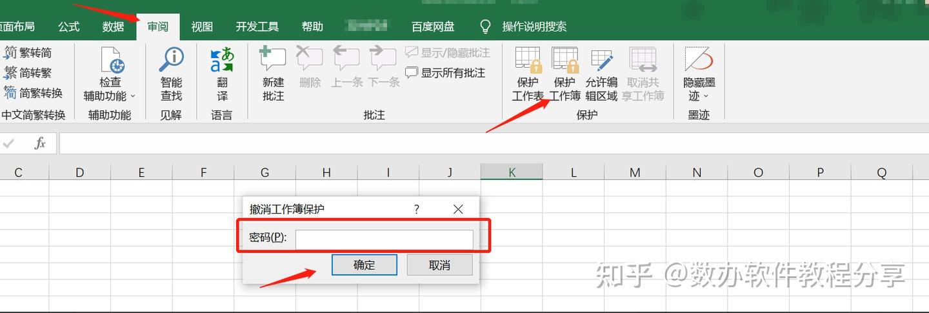
Task: Close the 撤消工作簿保护 dialog
Action: click(x=458, y=209)
